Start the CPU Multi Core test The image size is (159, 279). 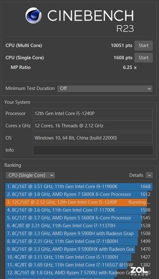(144, 46)
